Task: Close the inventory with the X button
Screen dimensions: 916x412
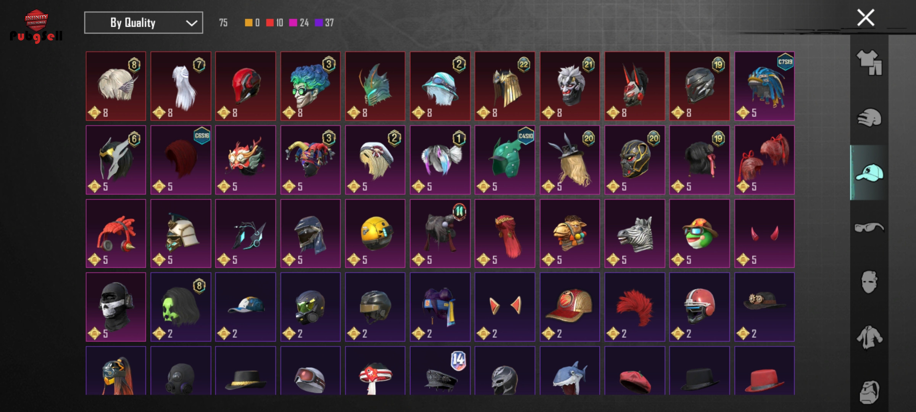Action: [866, 18]
